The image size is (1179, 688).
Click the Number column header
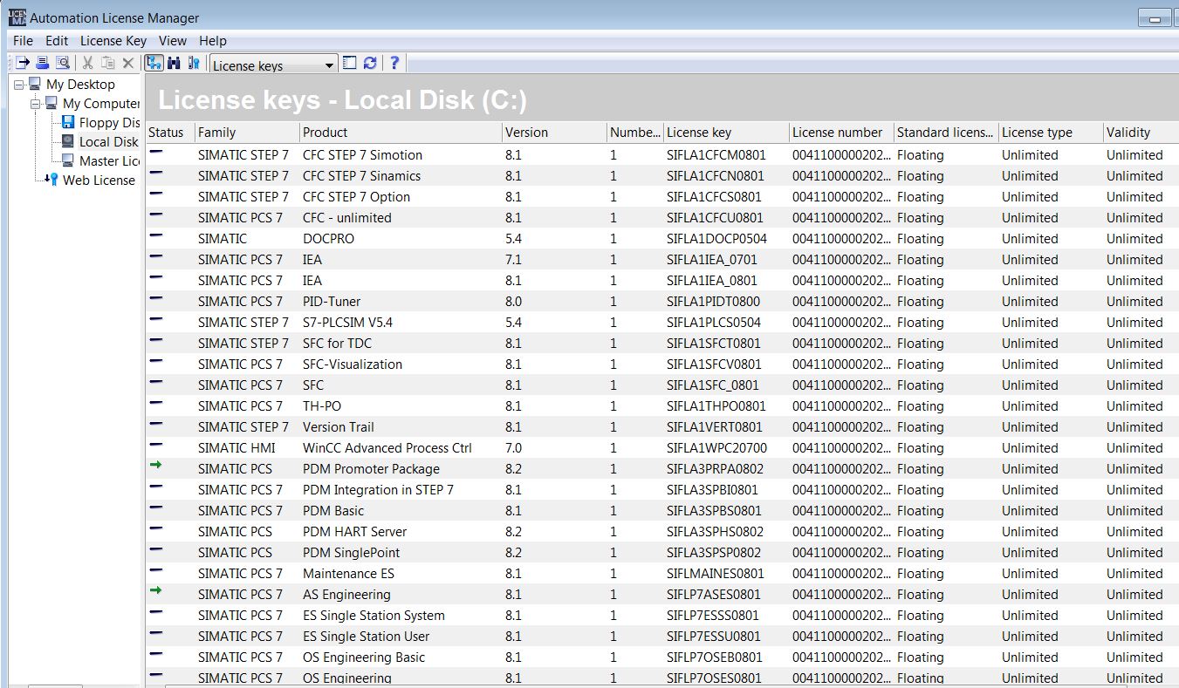pos(634,133)
